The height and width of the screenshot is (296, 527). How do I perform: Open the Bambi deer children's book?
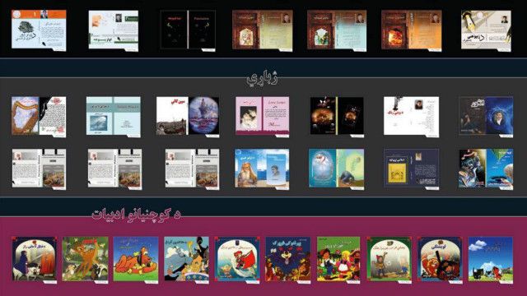pos(85,260)
